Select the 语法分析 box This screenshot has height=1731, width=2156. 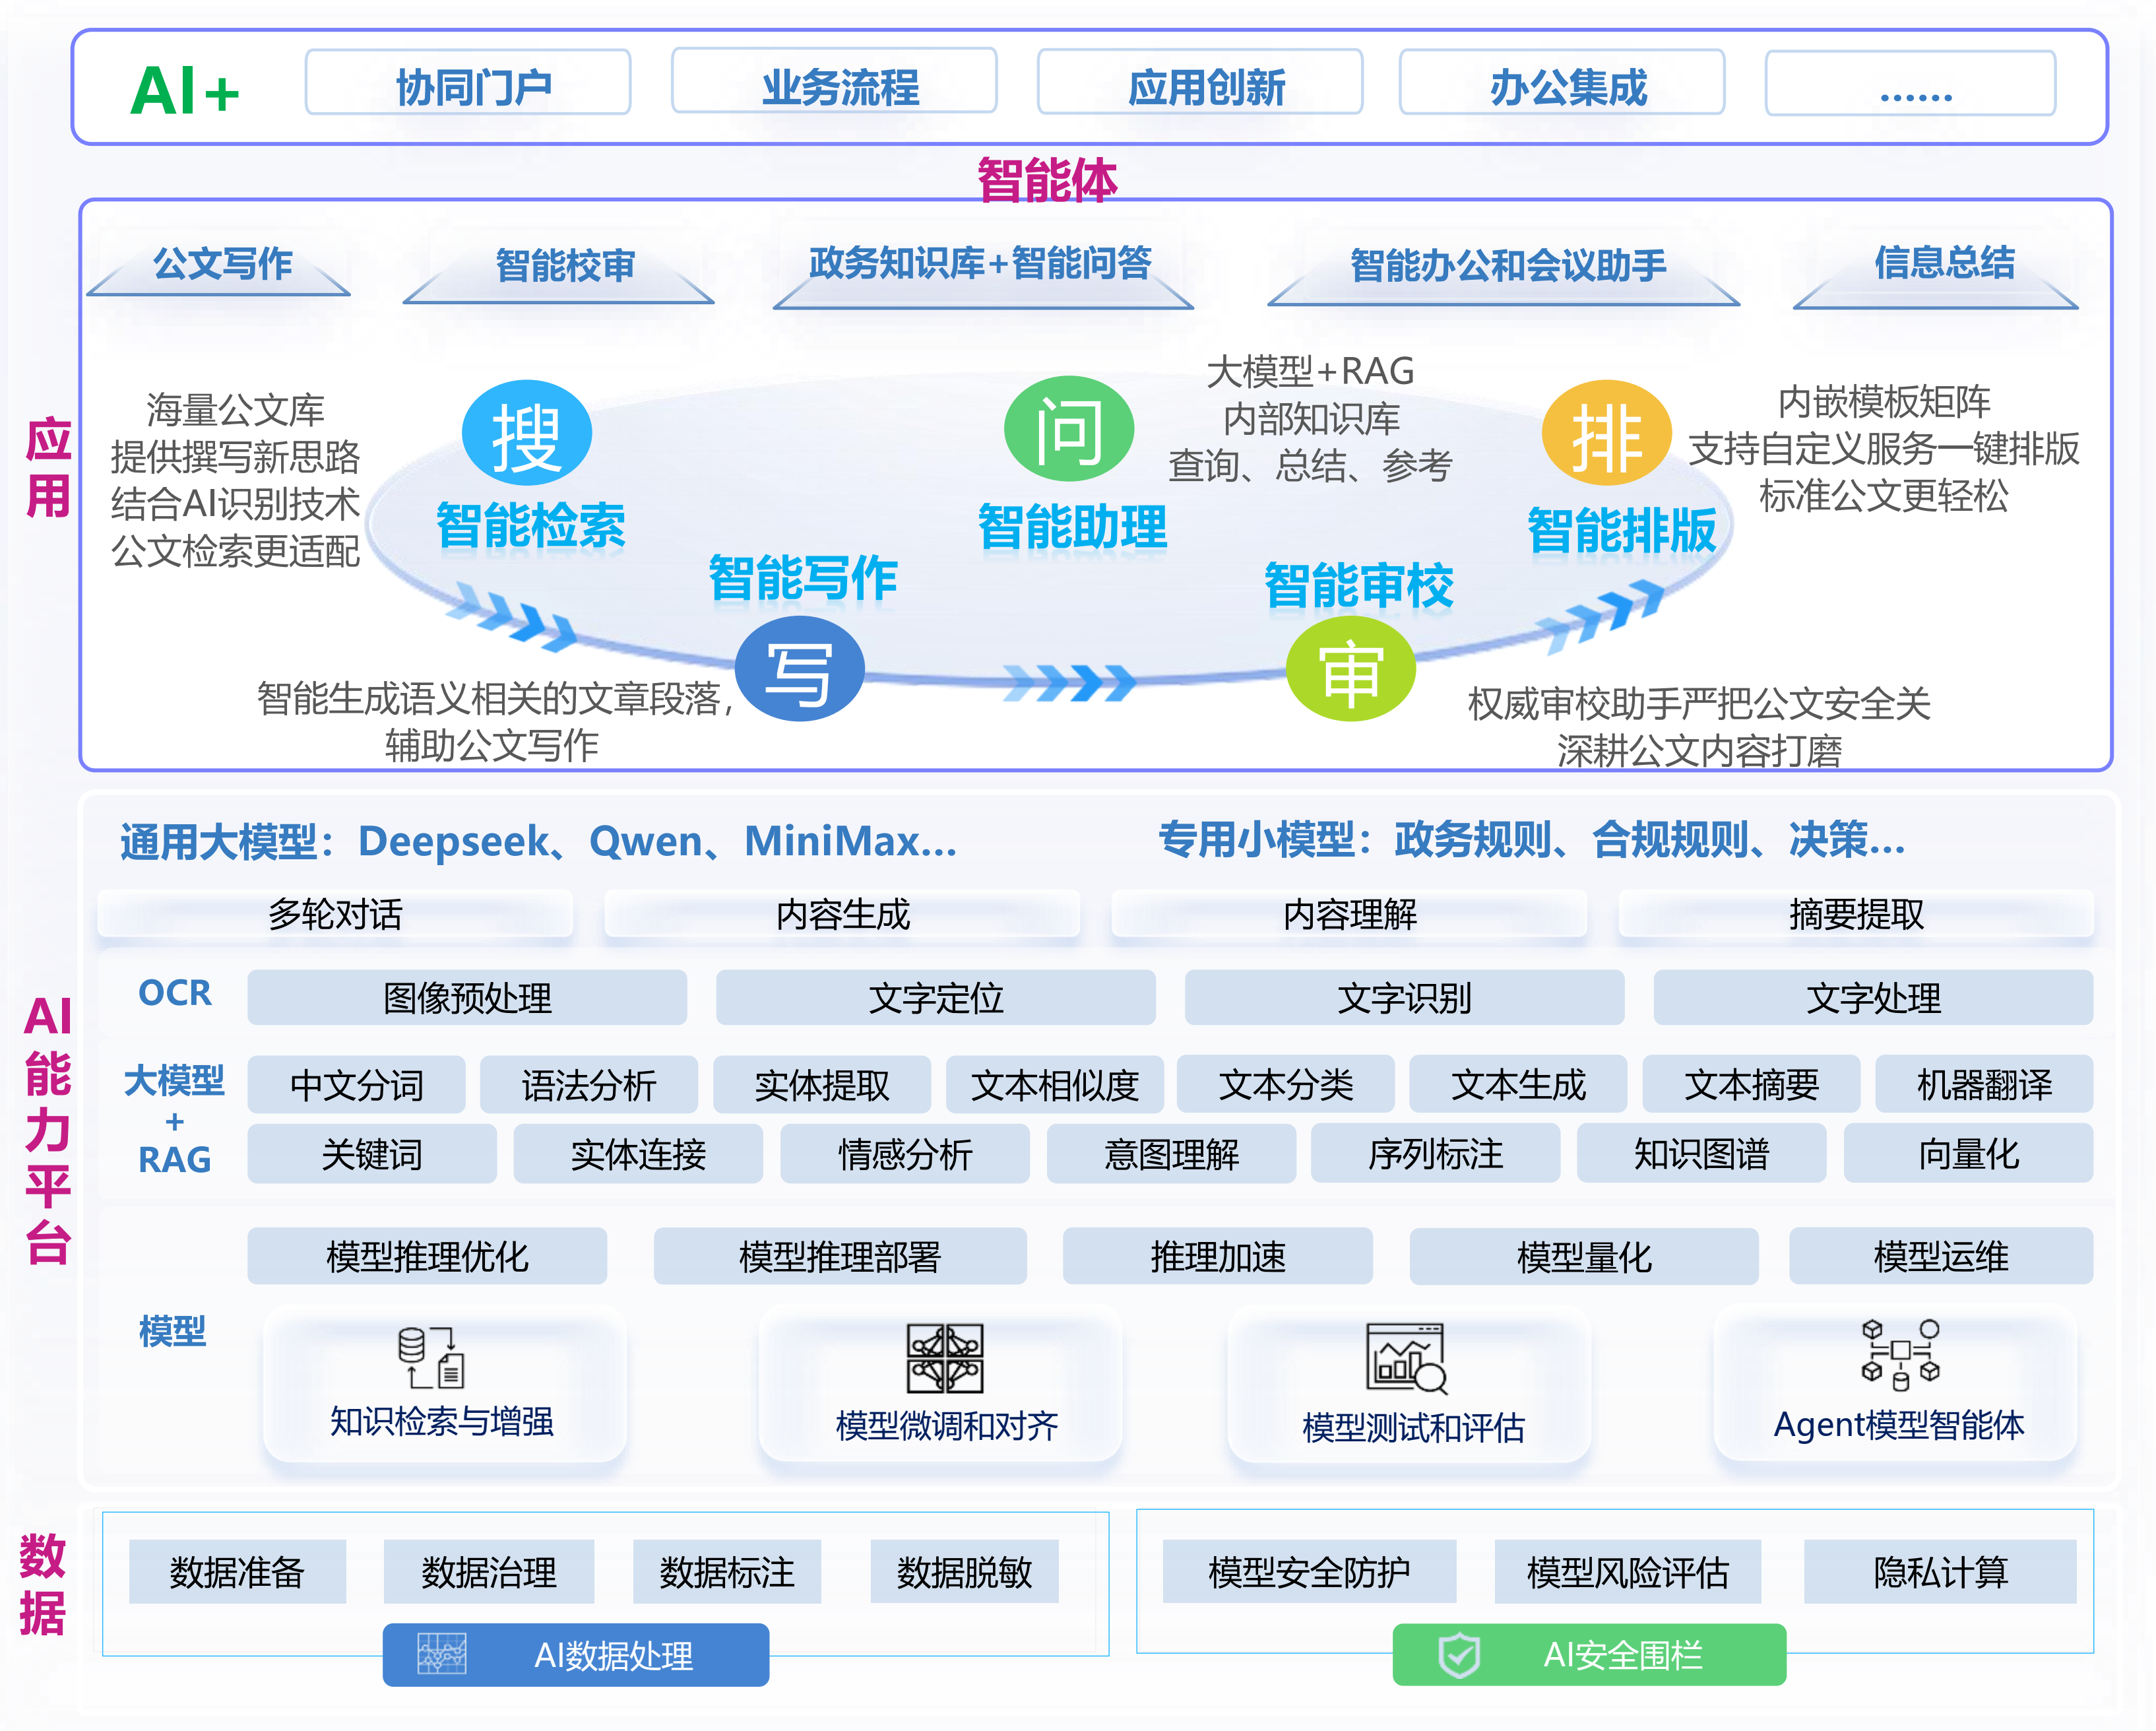coord(589,1085)
